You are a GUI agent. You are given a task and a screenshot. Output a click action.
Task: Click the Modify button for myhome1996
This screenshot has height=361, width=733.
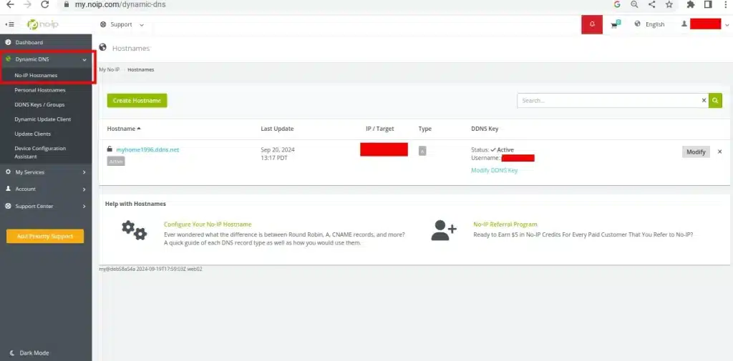click(695, 152)
